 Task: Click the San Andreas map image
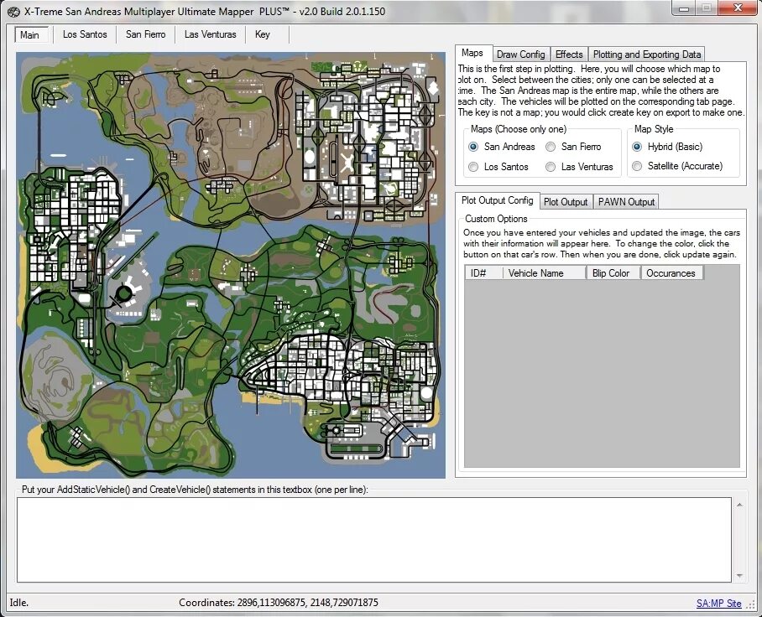231,265
